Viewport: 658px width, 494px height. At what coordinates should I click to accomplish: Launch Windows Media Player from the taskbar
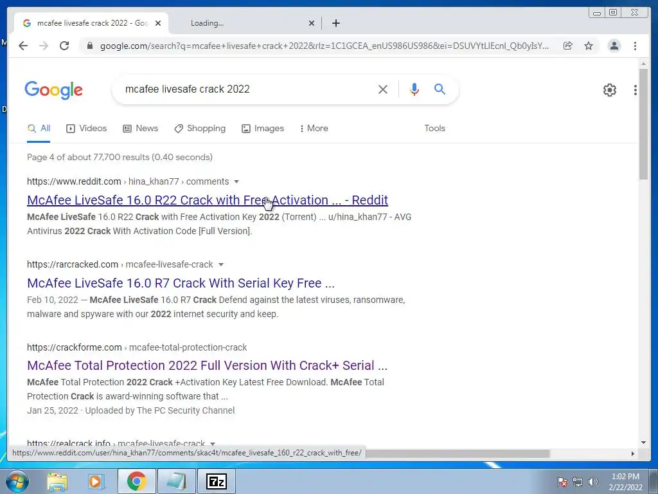[96, 481]
